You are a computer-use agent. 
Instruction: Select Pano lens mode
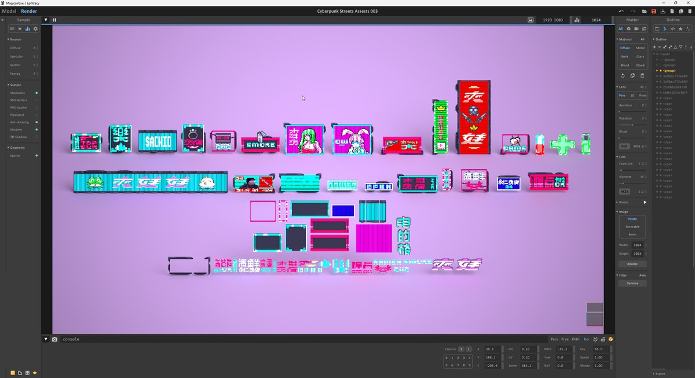tap(643, 95)
